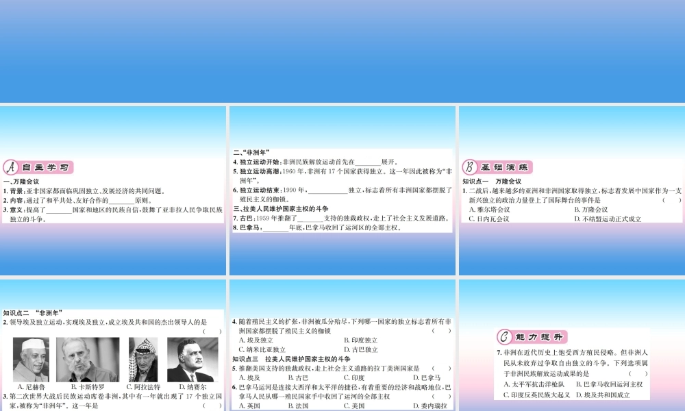Select question 6 about 巴拿马运河
Viewport: 685px width, 411px height.
(x=342, y=392)
